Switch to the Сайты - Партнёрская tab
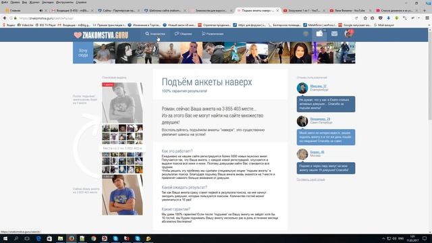The height and width of the screenshot is (243, 432). [x=119, y=11]
